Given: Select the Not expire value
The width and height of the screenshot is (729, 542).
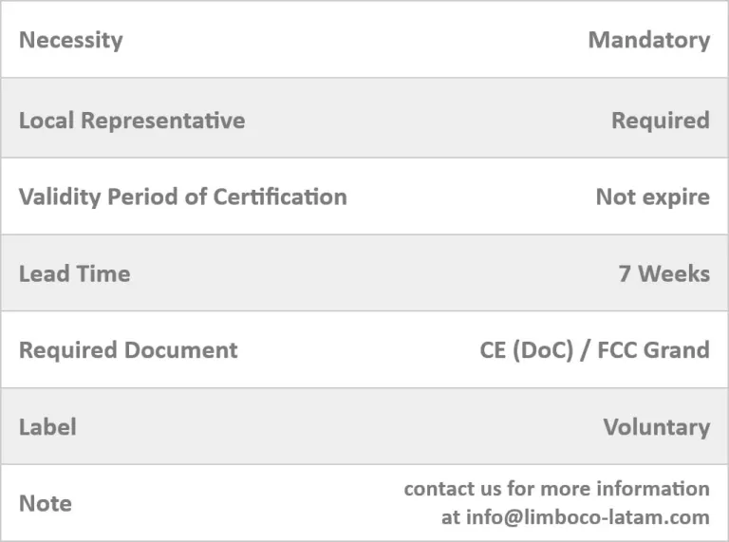Looking at the screenshot, I should tap(653, 197).
